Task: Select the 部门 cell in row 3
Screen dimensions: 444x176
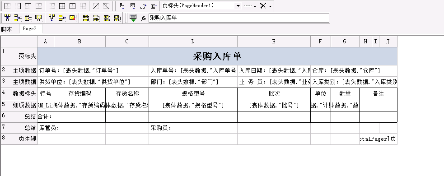Action: 193,82
